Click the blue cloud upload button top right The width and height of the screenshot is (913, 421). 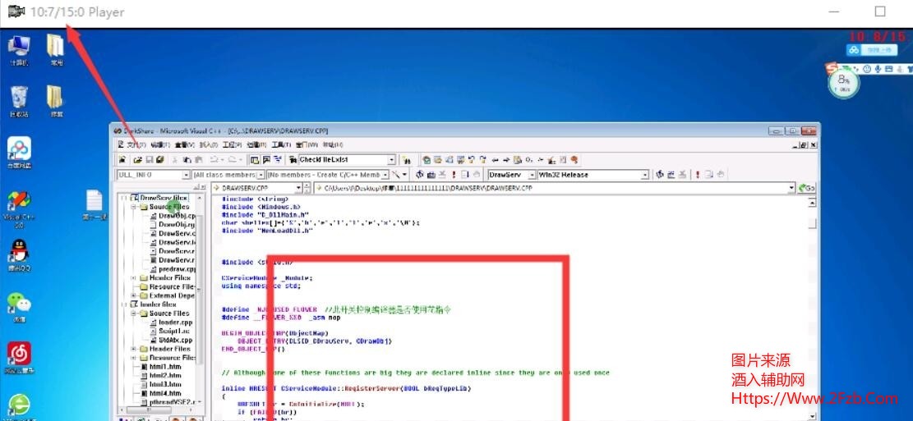pyautogui.click(x=871, y=50)
